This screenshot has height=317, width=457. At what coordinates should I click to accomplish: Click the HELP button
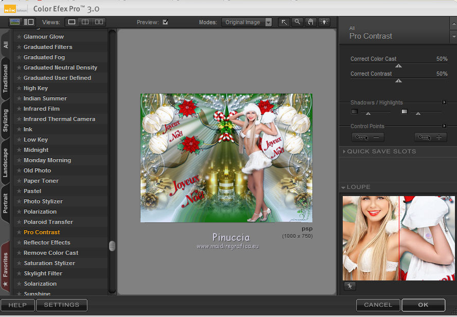tap(17, 305)
